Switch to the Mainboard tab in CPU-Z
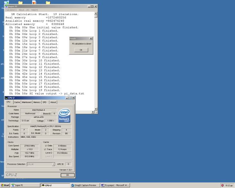Image resolution: width=235 pixels, height=188 pixels. click(x=27, y=102)
